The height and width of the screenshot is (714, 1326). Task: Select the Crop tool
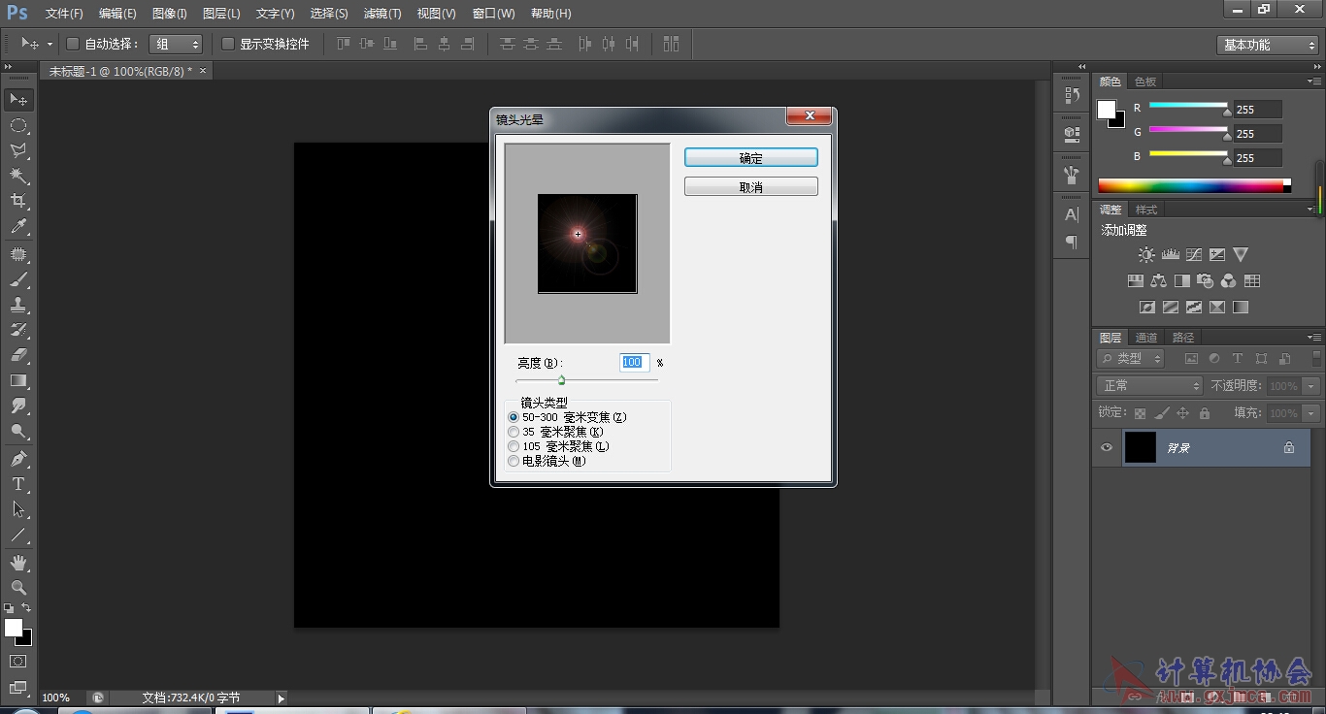pyautogui.click(x=18, y=202)
